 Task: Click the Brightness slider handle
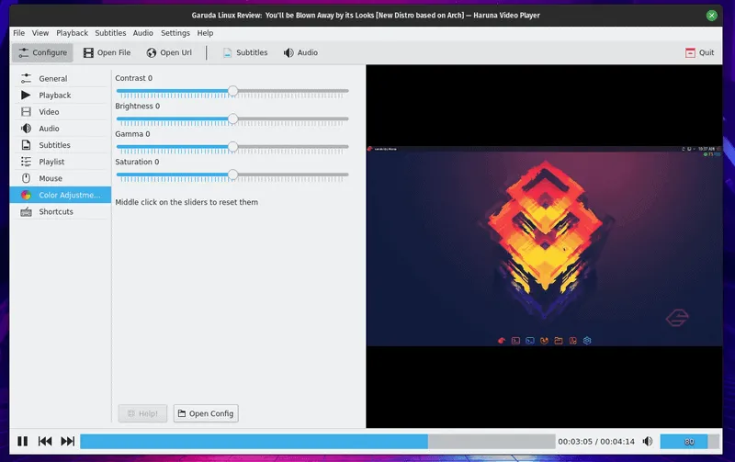point(232,118)
